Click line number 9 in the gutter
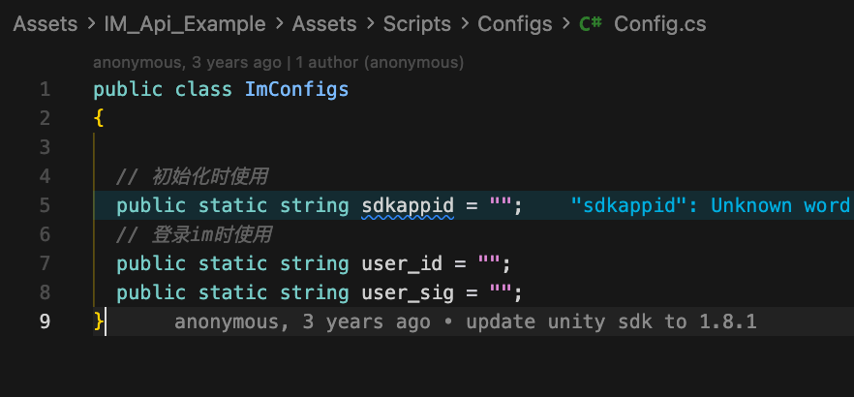Image resolution: width=854 pixels, height=397 pixels. coord(45,321)
